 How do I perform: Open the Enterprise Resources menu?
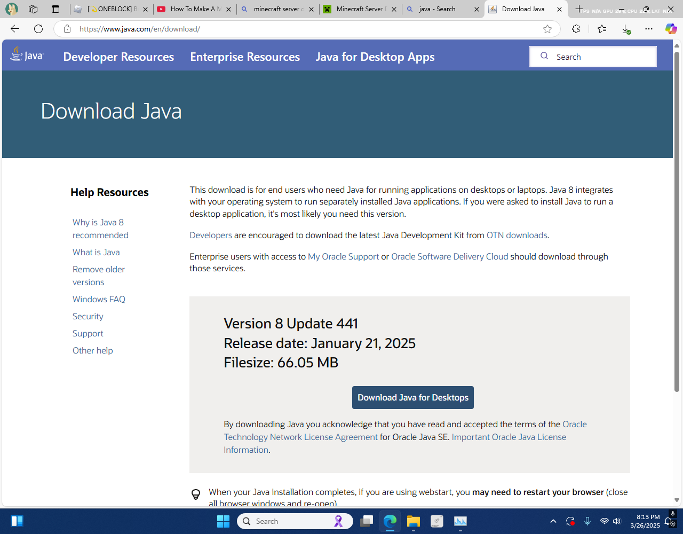tap(245, 57)
